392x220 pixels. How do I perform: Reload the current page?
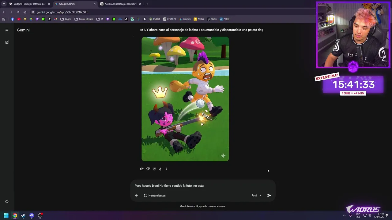click(18, 12)
